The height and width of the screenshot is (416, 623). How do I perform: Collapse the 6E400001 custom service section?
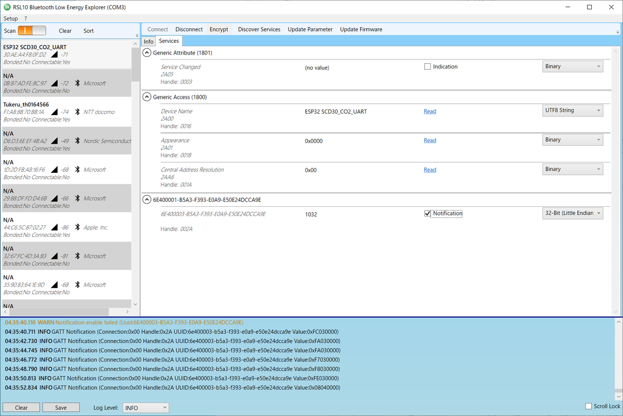coord(147,199)
